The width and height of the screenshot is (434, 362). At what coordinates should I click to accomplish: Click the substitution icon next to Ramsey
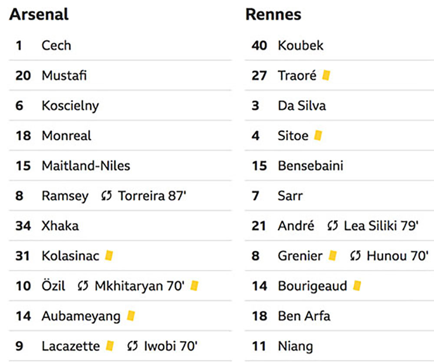[x=106, y=196]
